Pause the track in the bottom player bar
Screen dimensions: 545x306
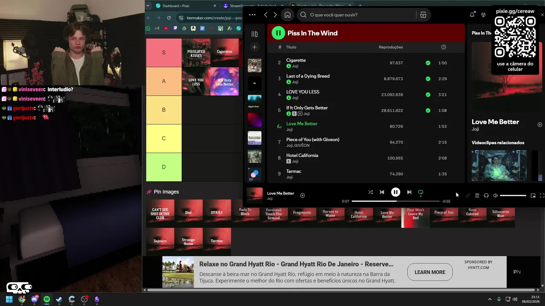[396, 192]
